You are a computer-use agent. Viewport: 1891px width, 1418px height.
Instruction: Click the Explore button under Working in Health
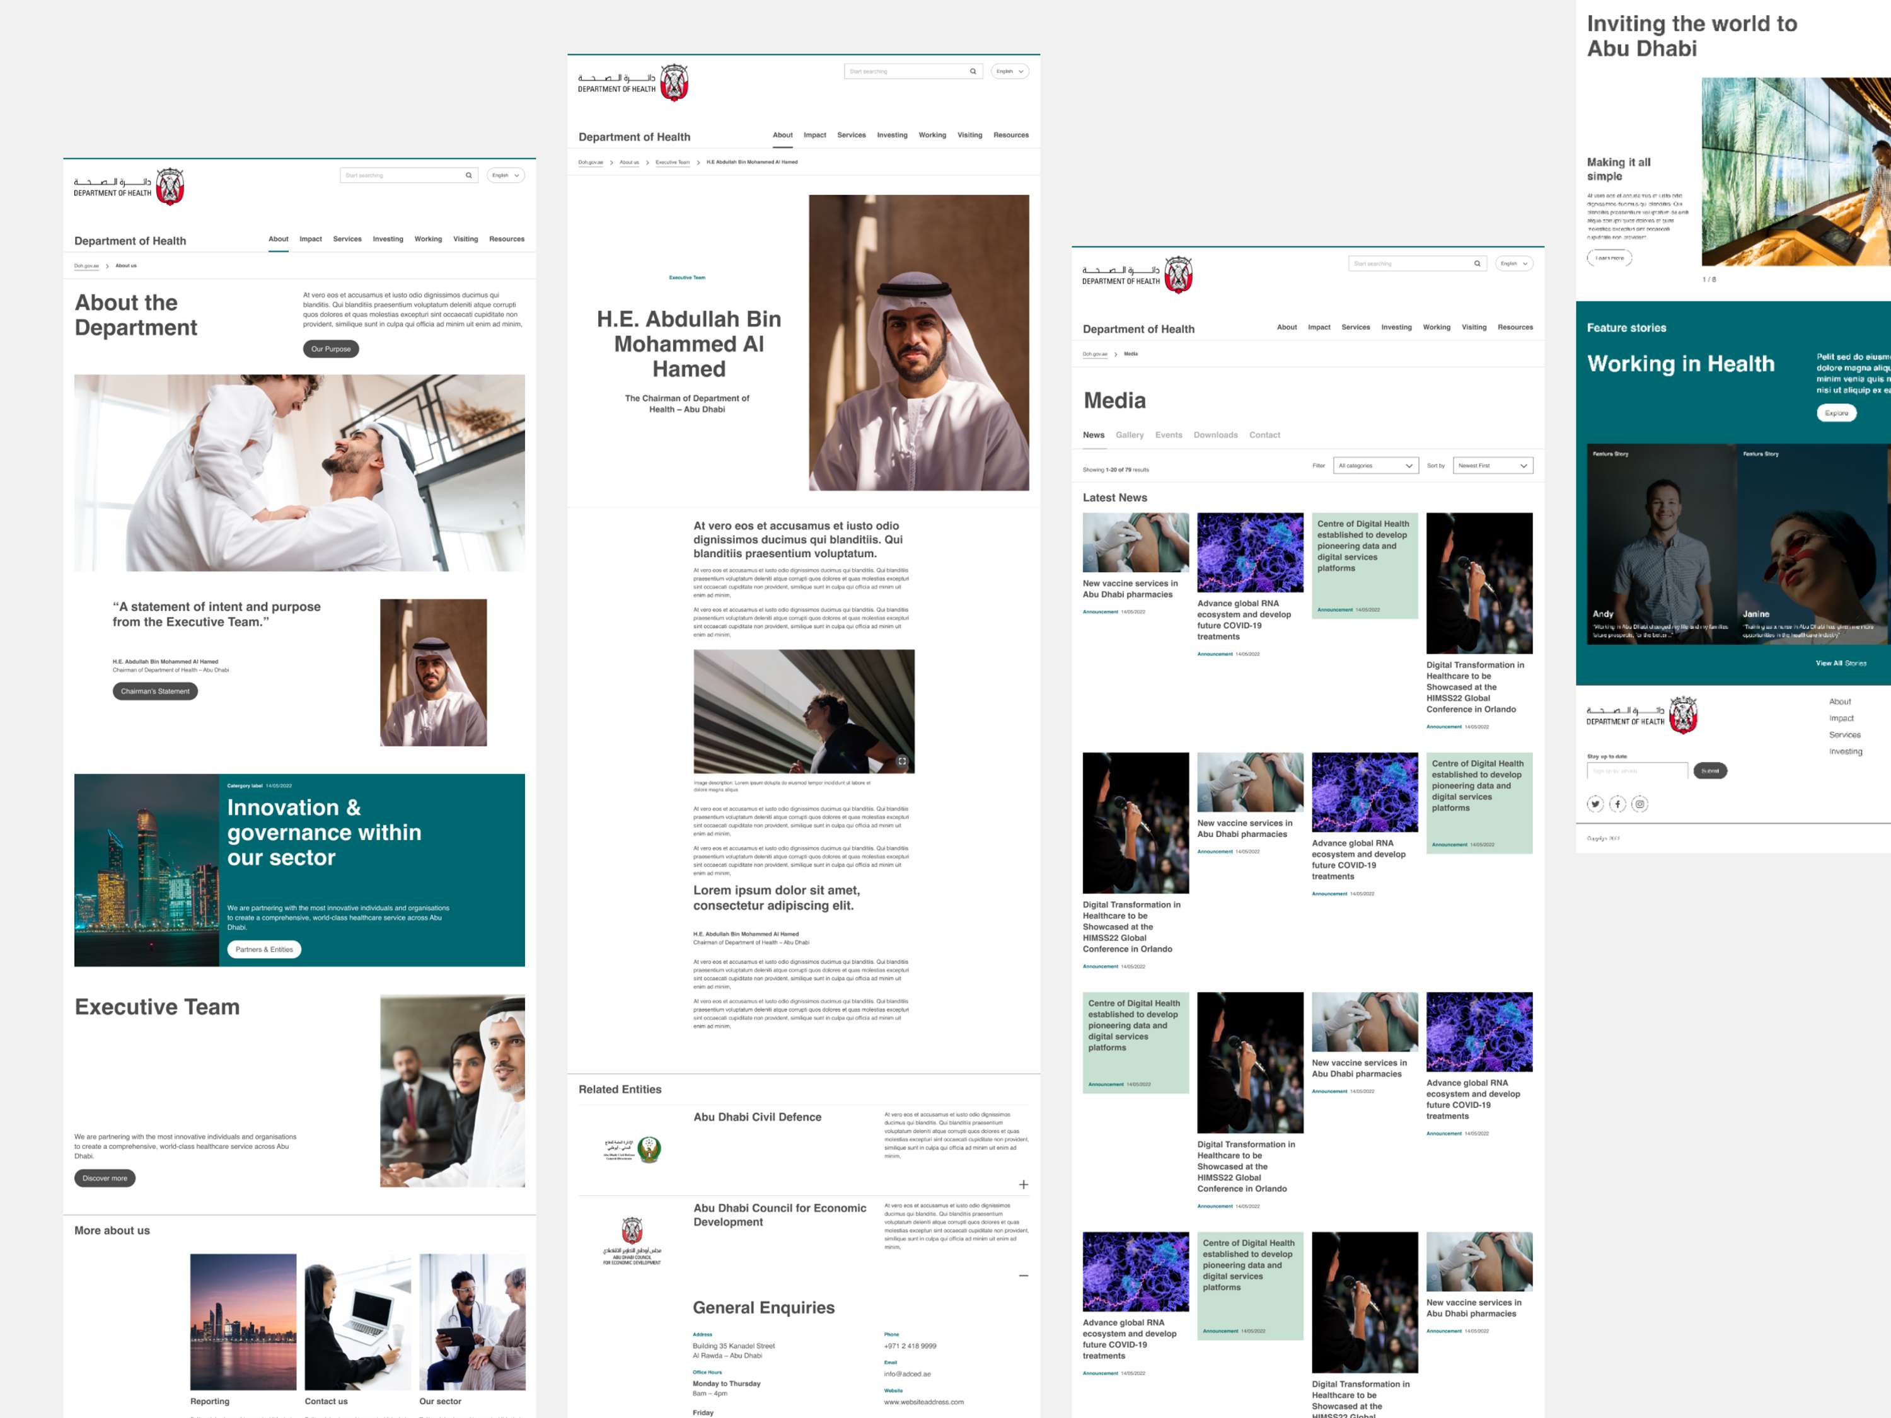[1836, 413]
